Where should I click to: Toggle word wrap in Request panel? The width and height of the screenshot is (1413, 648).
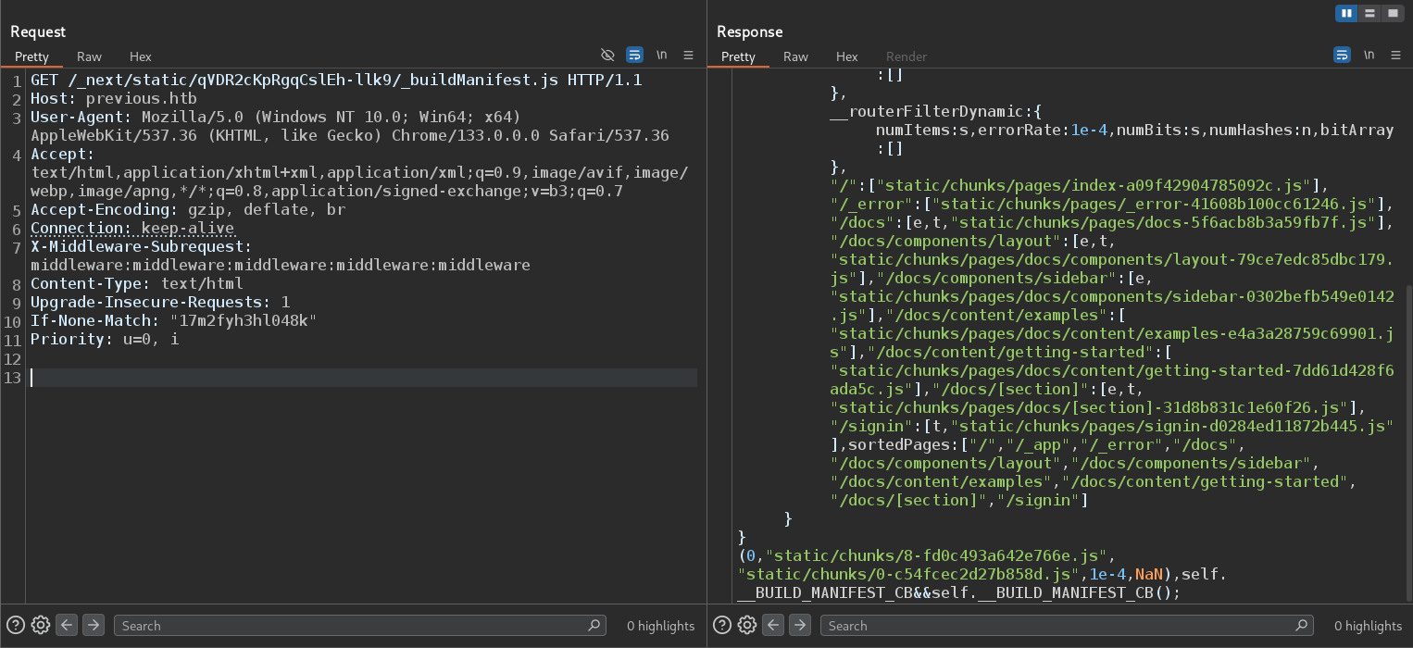634,56
